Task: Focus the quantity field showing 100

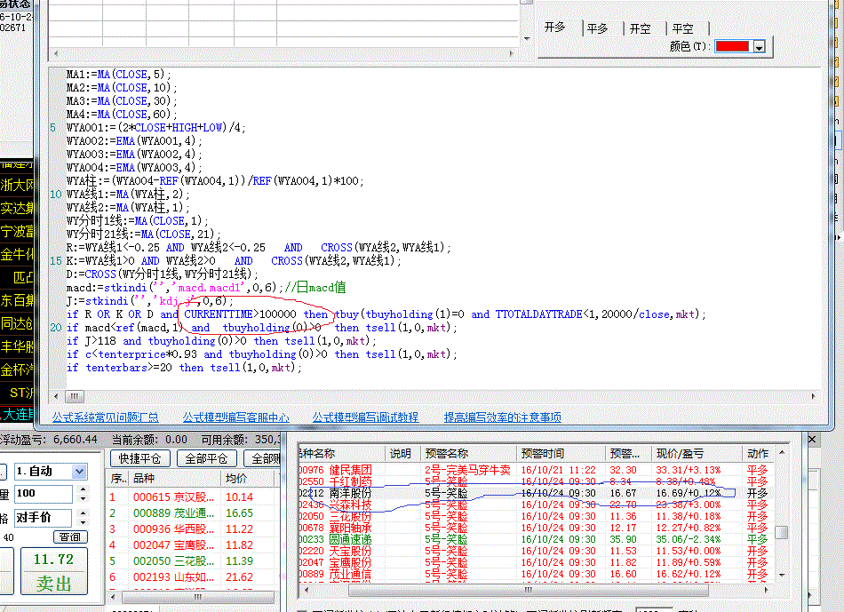Action: pyautogui.click(x=43, y=494)
